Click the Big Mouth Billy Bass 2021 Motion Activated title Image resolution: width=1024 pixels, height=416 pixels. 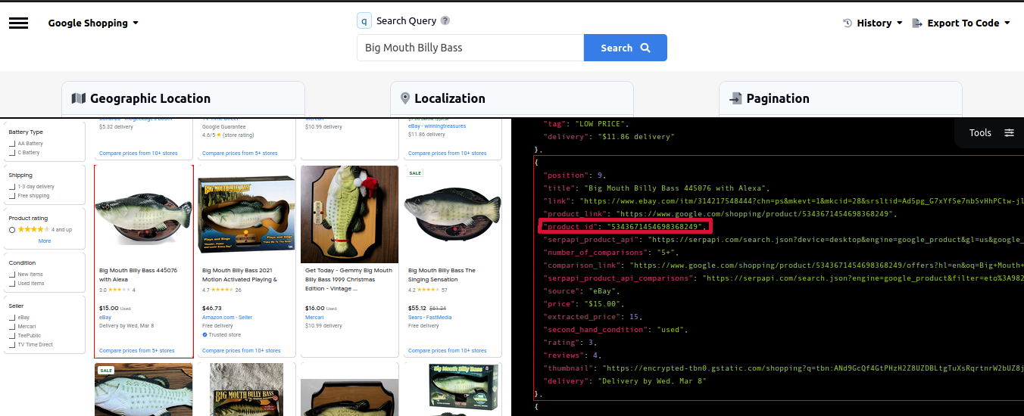(x=239, y=275)
